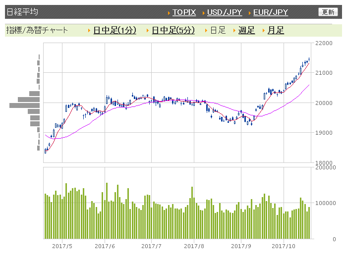Image resolution: width=345 pixels, height=259 pixels.
Task: Click the longest price-distribution histogram bar
Action: [x=24, y=105]
